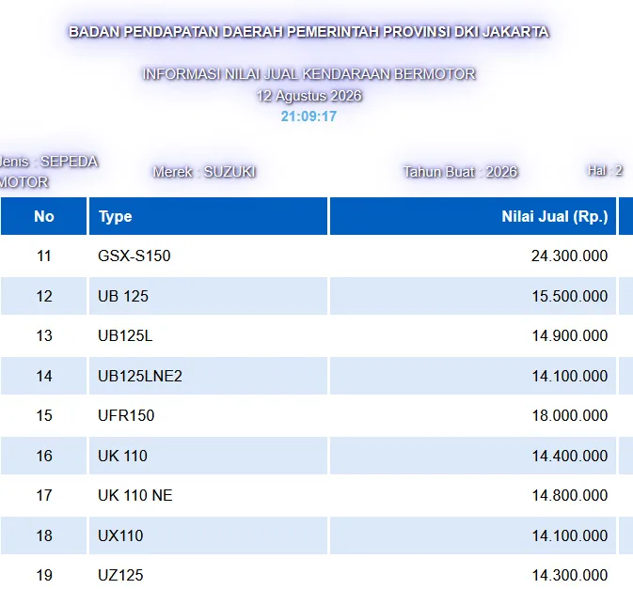Click the price 24.300.000
This screenshot has width=633, height=589.
(569, 256)
